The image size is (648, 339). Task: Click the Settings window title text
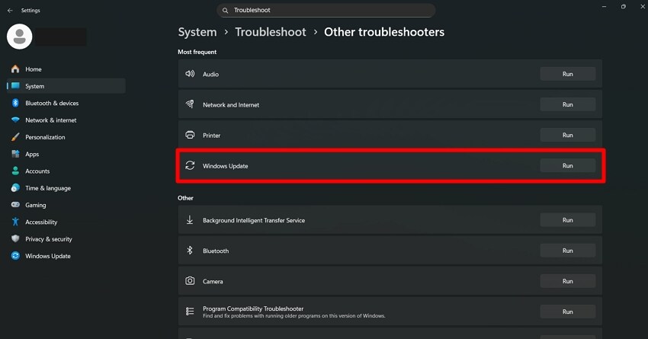point(30,11)
